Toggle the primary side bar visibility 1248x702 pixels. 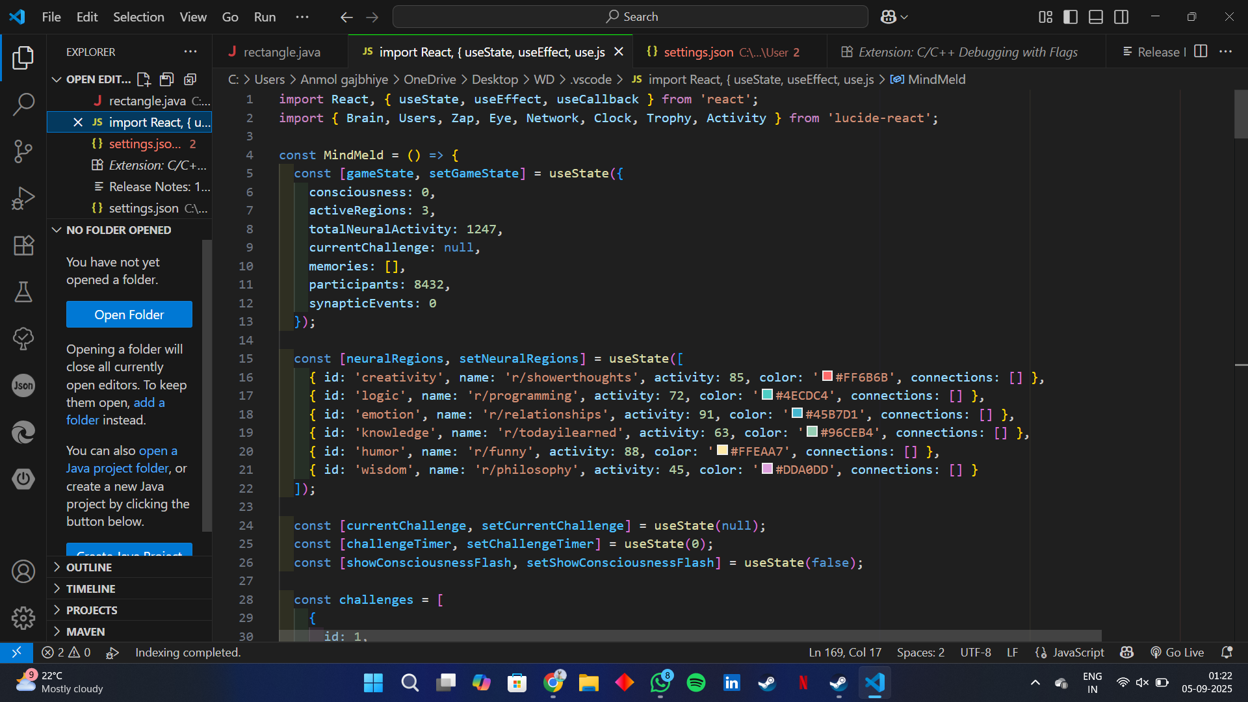(x=1070, y=17)
